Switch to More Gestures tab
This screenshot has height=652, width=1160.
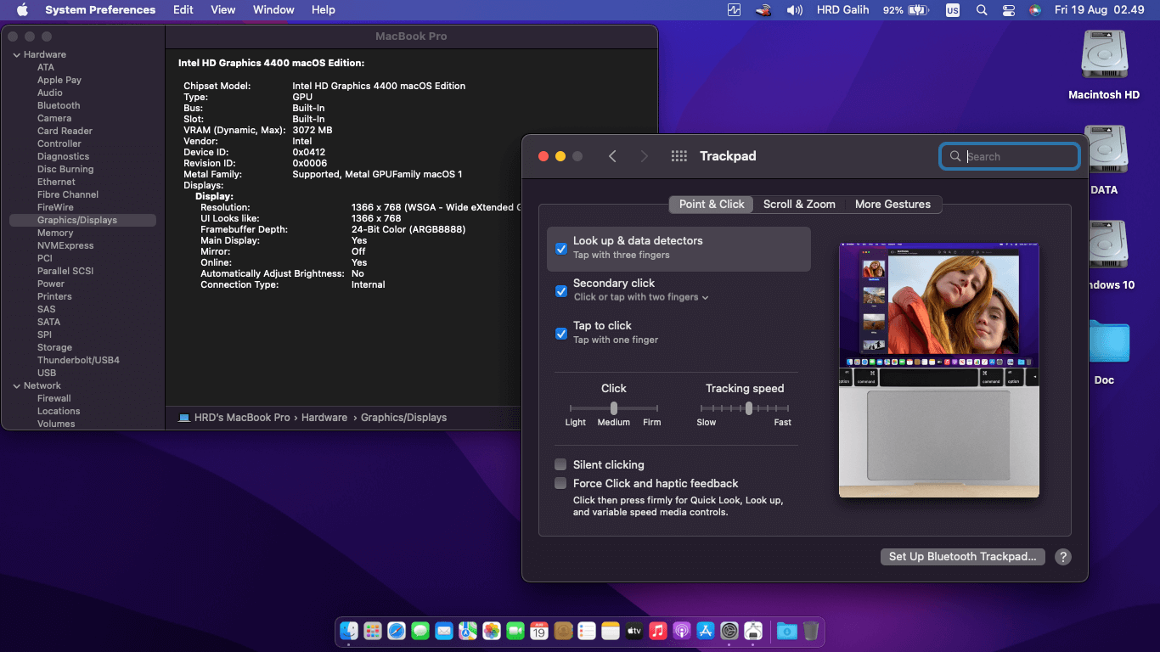[893, 204]
